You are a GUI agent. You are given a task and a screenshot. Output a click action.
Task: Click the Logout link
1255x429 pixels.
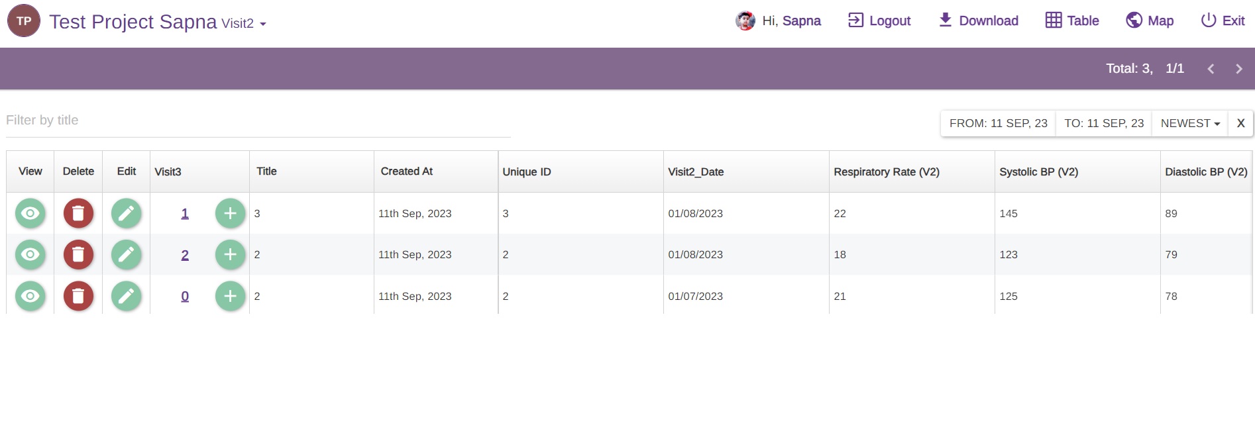[879, 21]
